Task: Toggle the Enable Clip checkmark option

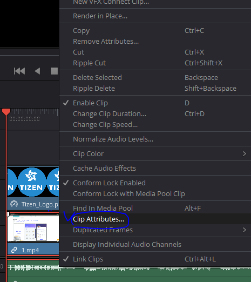Action: click(x=155, y=103)
